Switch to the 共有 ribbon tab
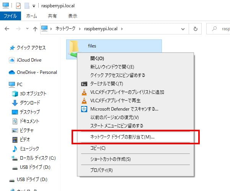 click(52, 16)
